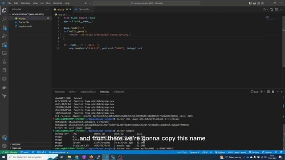Click the Windows Start button
The width and height of the screenshot is (285, 160).
tap(4, 157)
